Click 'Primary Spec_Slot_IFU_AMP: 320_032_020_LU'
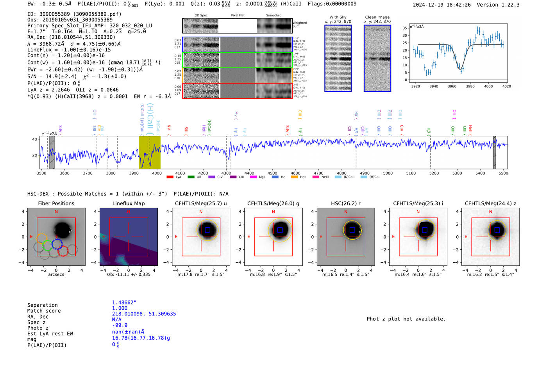The height and width of the screenshot is (372, 547). (x=90, y=26)
